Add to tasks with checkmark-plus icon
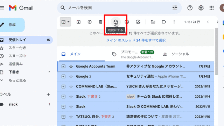 (x=138, y=22)
